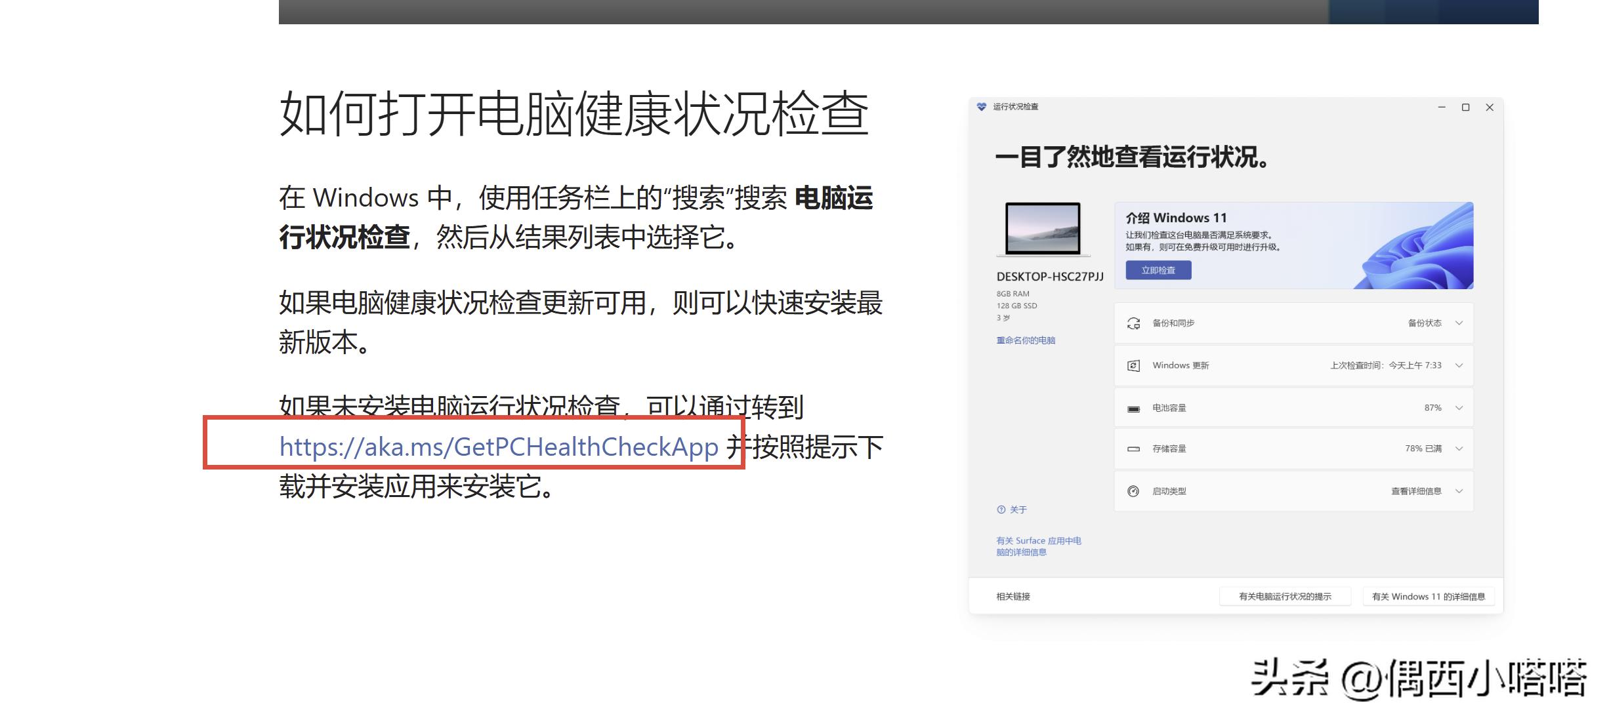Click the 78% 已满 storage value
The height and width of the screenshot is (720, 1609).
[x=1423, y=449]
